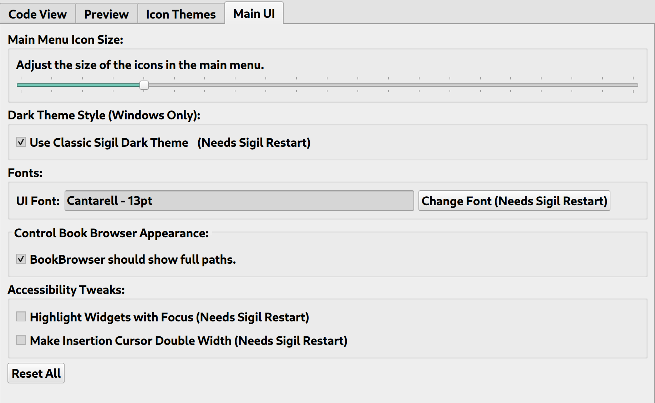Click the Adjust the size of icons text
The image size is (655, 403).
(x=140, y=65)
